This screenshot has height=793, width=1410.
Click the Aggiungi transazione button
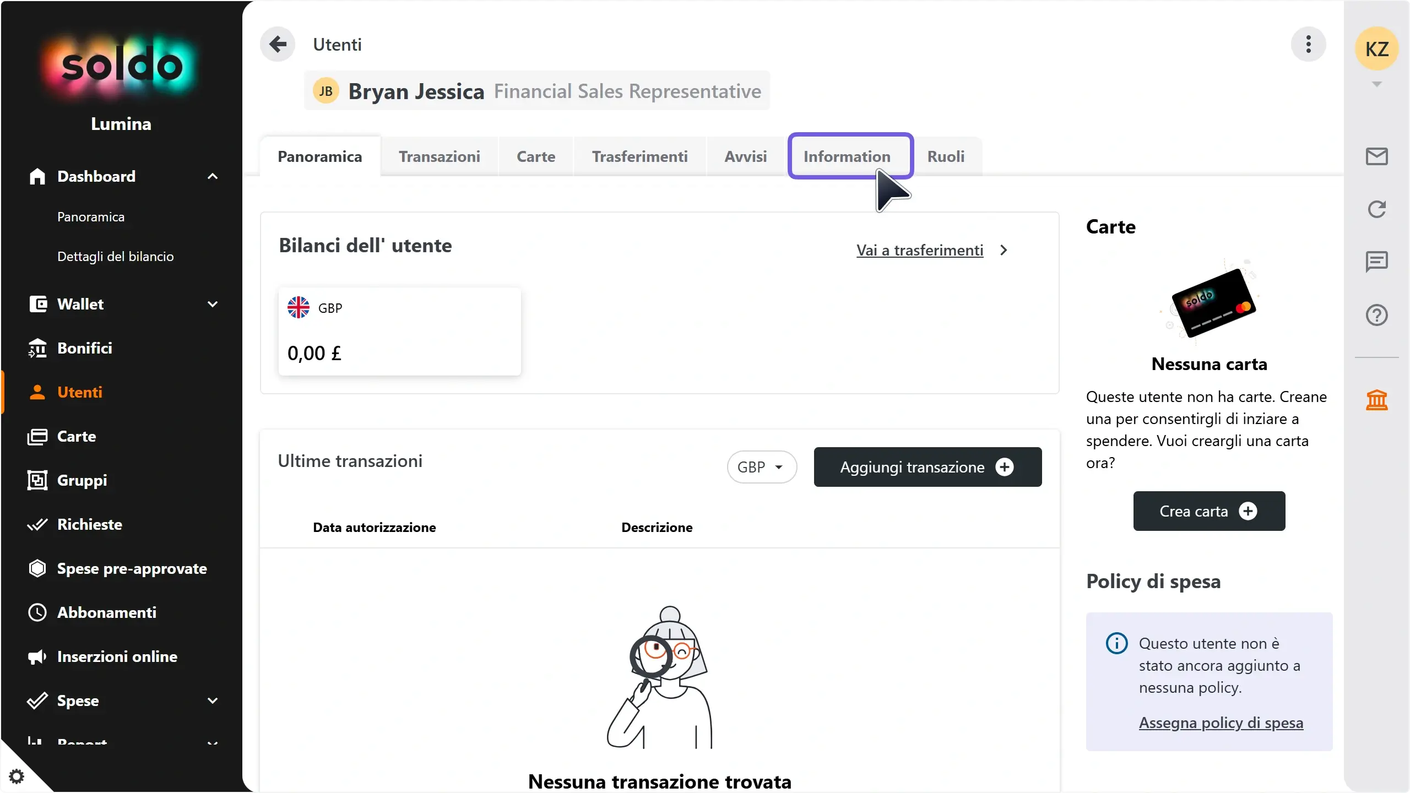click(928, 467)
